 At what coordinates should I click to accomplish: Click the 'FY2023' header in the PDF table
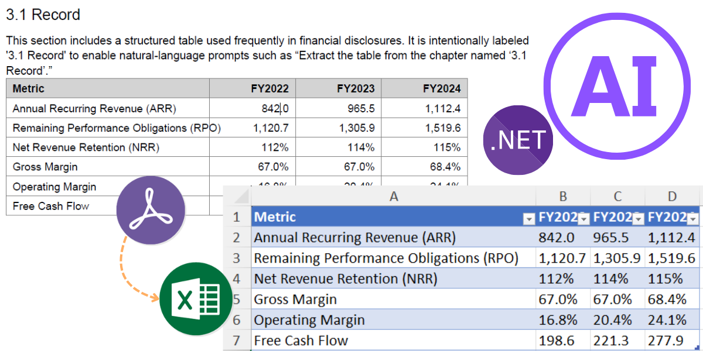click(x=339, y=89)
